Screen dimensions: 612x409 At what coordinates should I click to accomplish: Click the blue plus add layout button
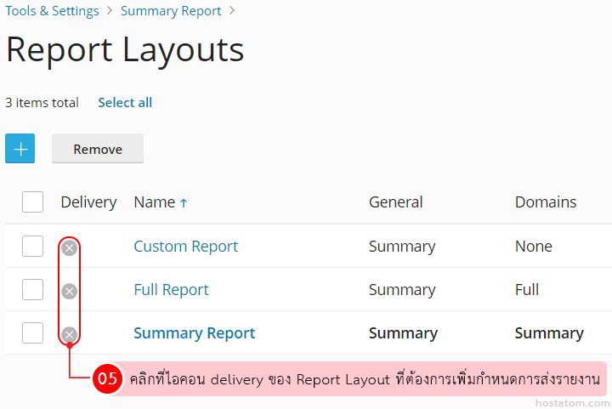point(20,149)
